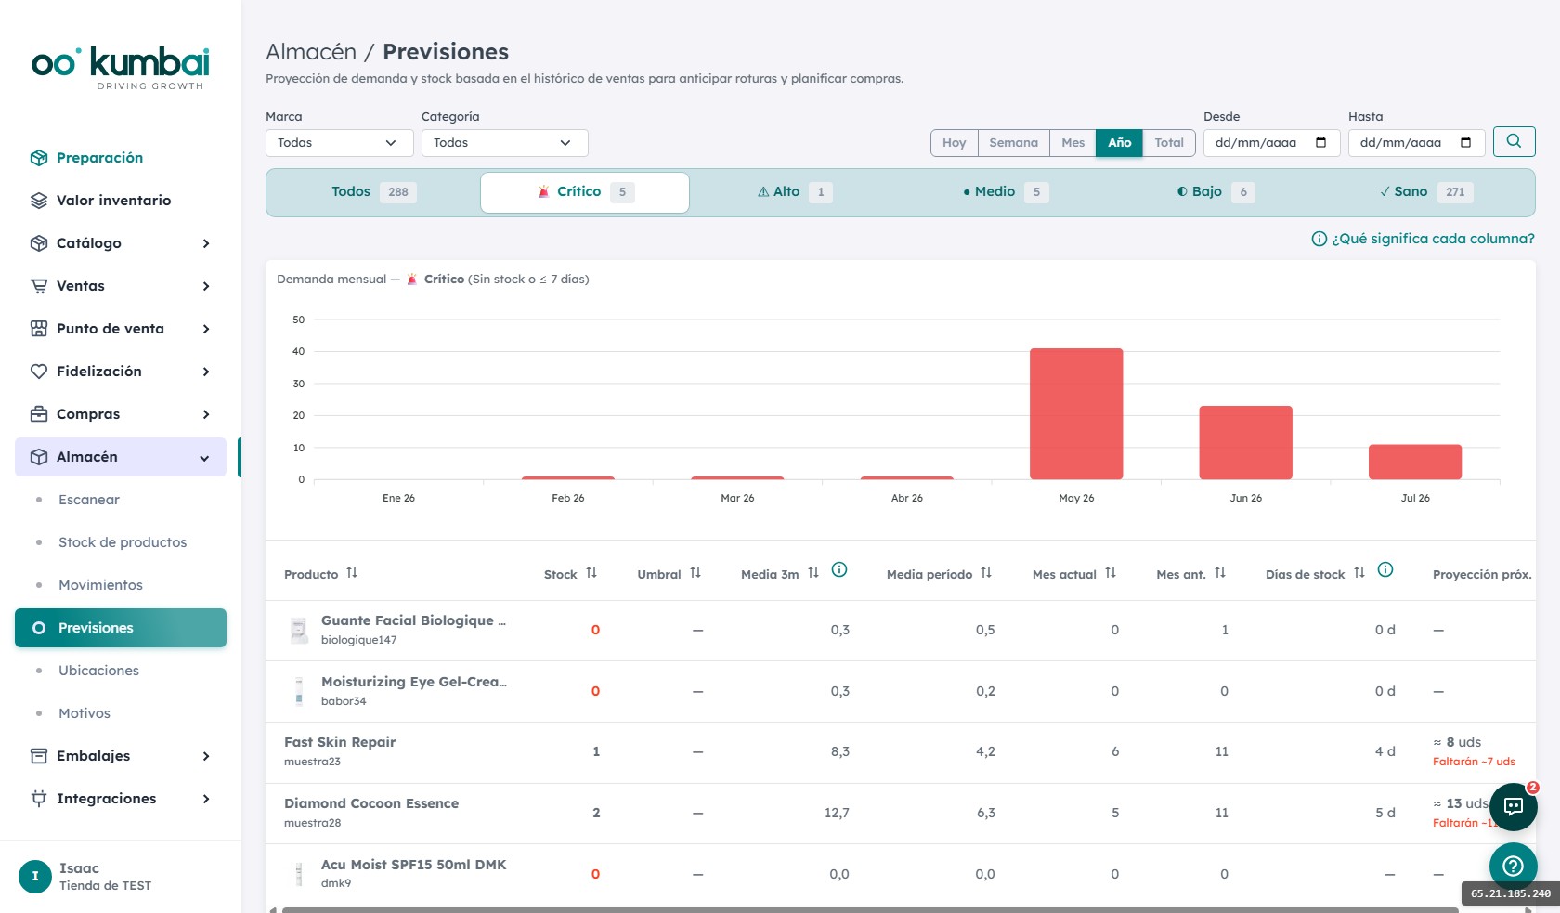Select the Total period toggle

(x=1169, y=143)
